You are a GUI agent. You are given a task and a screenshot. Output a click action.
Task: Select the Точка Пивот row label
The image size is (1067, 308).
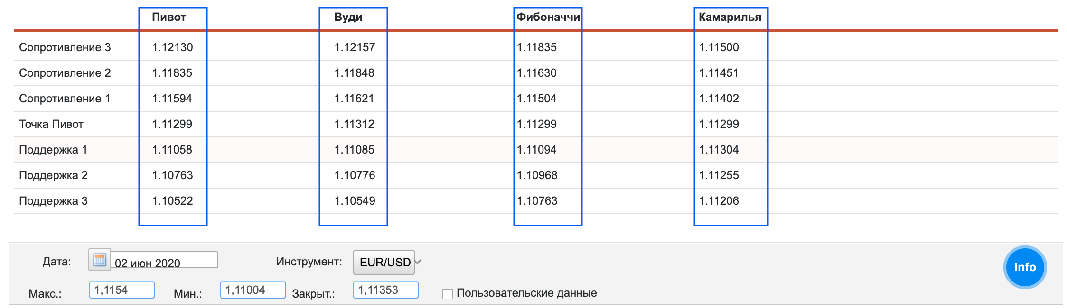click(51, 124)
